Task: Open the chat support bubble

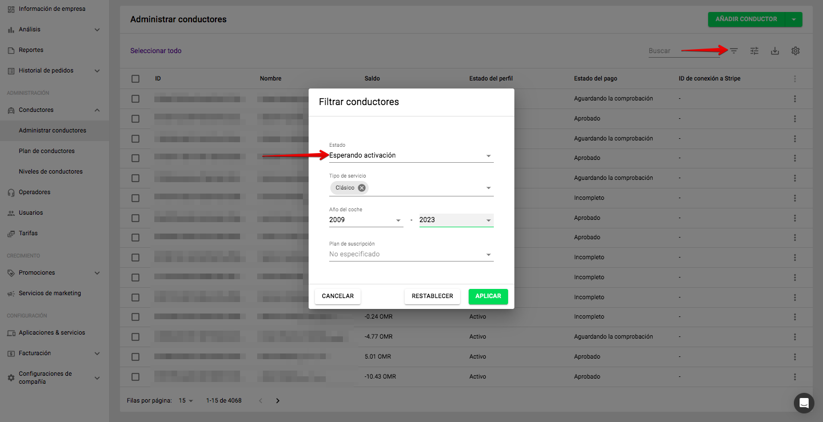Action: [804, 403]
